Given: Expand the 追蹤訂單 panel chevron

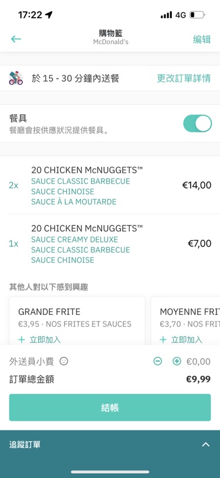Looking at the screenshot, I should pyautogui.click(x=206, y=444).
